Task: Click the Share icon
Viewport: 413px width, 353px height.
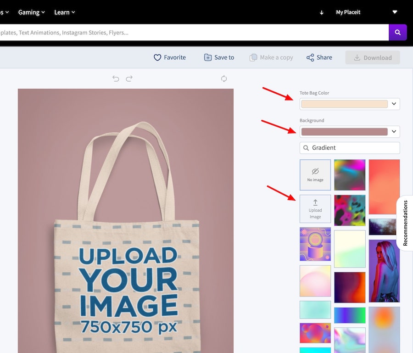Action: [310, 57]
